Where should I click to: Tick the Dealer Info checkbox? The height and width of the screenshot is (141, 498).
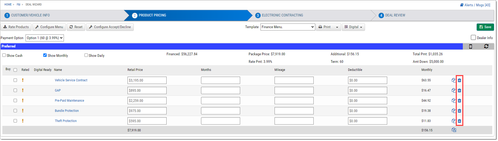pos(473,38)
